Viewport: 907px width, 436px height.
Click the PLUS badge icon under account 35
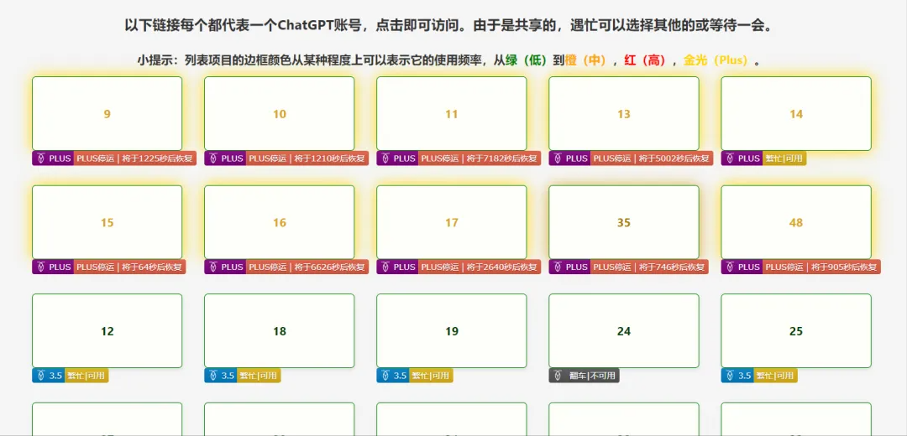(x=557, y=267)
